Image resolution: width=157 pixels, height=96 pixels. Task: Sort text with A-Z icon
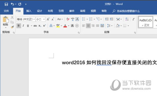tap(127, 19)
